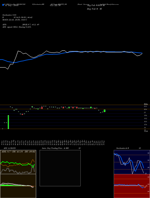Select the 'CL: 22.70' closing price text

[55, 5]
